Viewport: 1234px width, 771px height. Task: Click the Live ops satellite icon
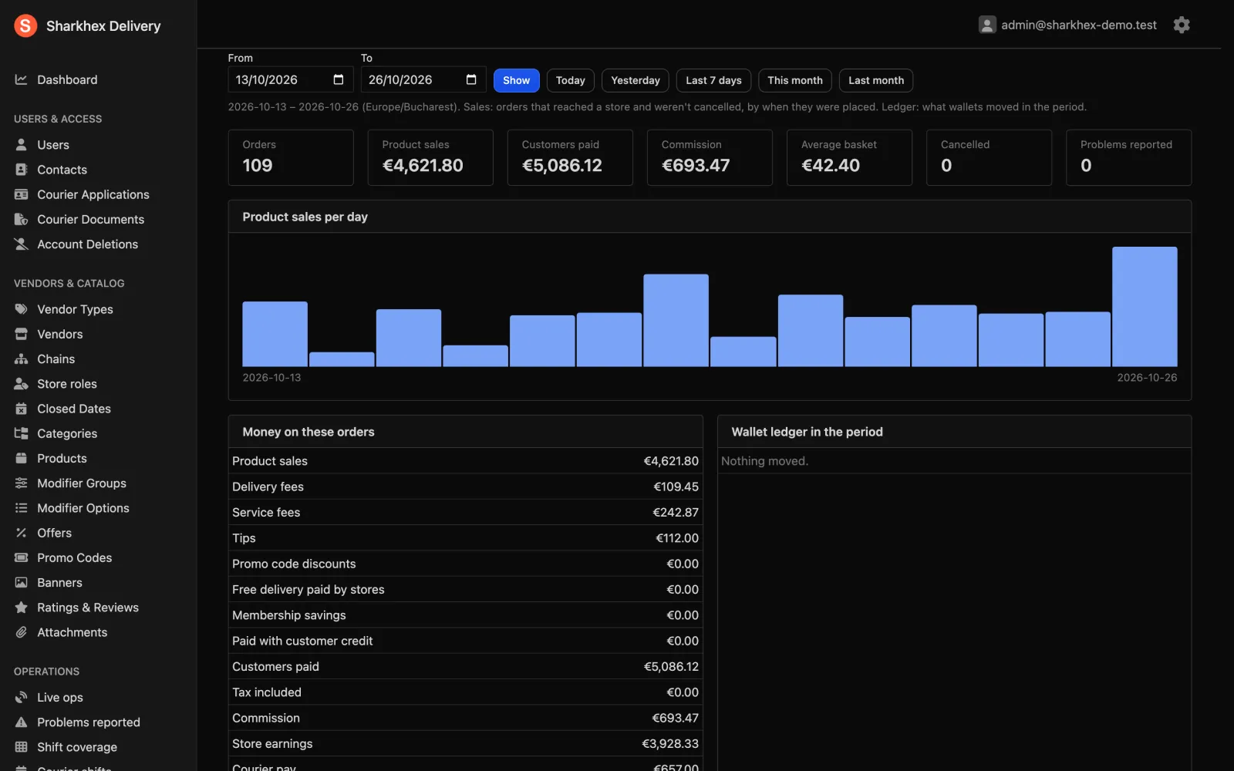[x=21, y=697]
